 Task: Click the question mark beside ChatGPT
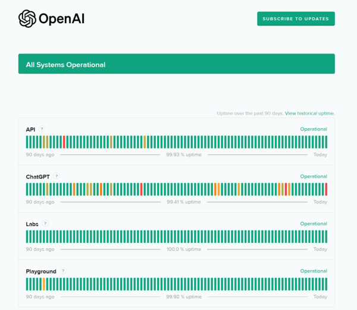[x=57, y=176]
